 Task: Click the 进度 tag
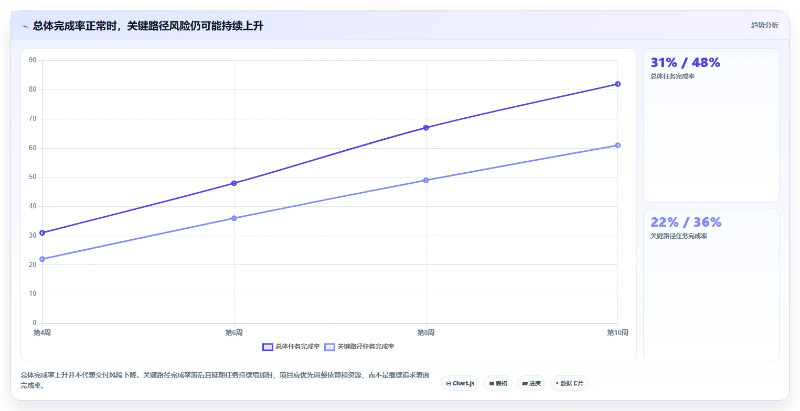(x=531, y=383)
